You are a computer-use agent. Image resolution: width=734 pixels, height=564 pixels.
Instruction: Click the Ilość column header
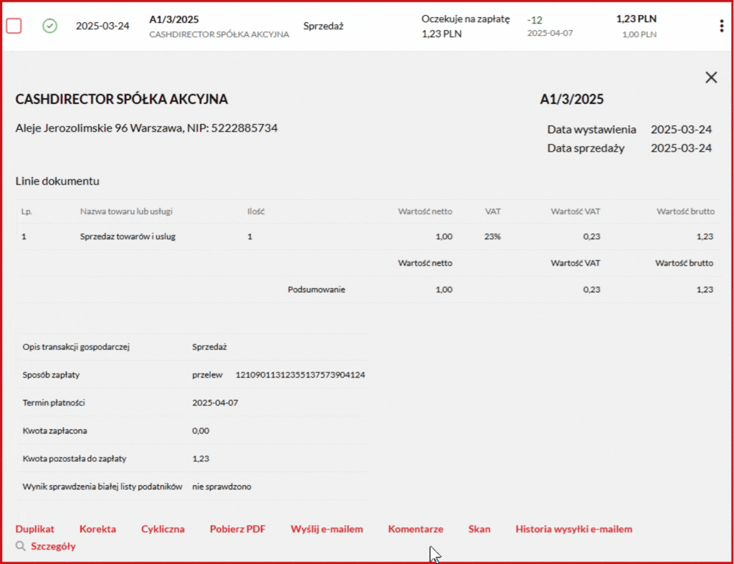256,211
